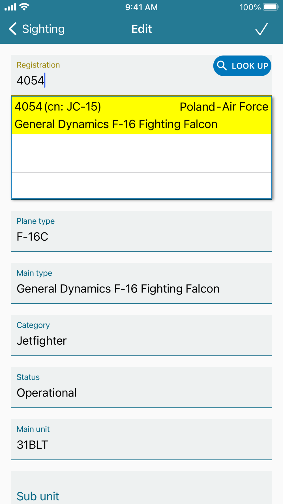The width and height of the screenshot is (283, 504).
Task: Edit the Main type field
Action: point(141,283)
